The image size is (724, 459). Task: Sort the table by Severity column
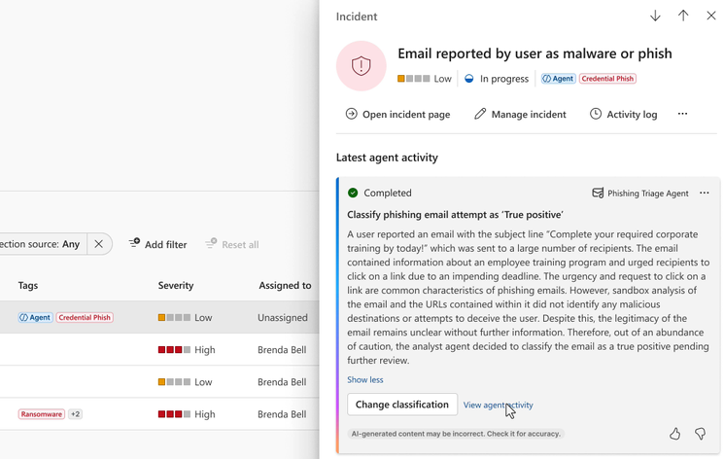[176, 285]
